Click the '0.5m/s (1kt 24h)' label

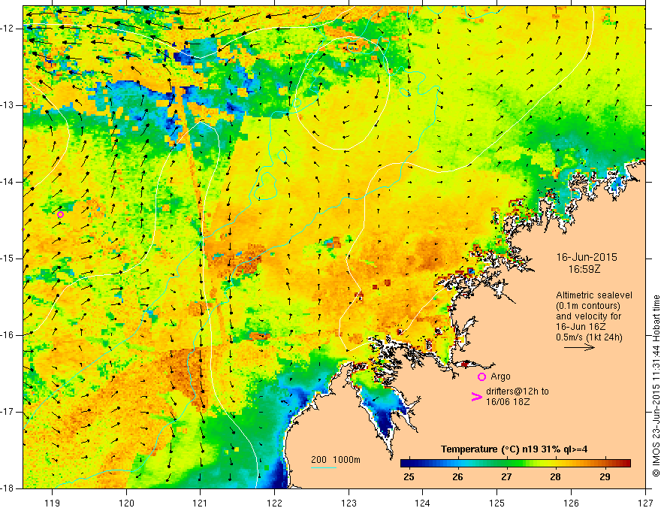click(x=589, y=337)
